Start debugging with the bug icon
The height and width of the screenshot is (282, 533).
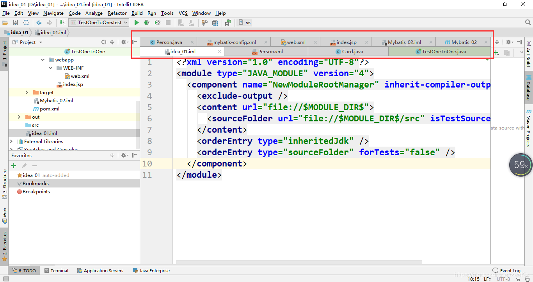(x=147, y=23)
